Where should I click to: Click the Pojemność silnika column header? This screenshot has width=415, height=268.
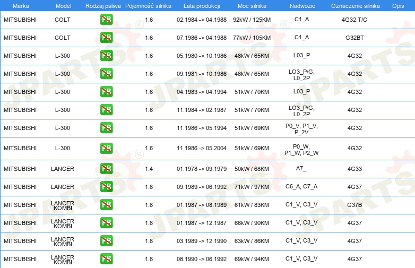coord(148,6)
